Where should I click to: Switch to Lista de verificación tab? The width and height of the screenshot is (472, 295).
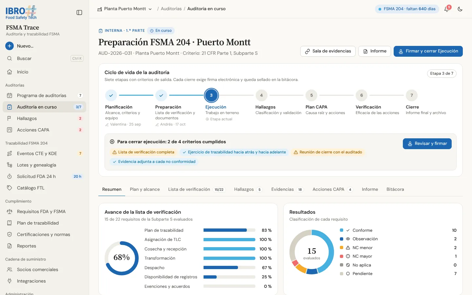click(197, 189)
